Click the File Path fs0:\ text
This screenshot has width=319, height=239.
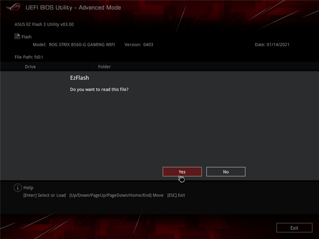click(x=29, y=57)
